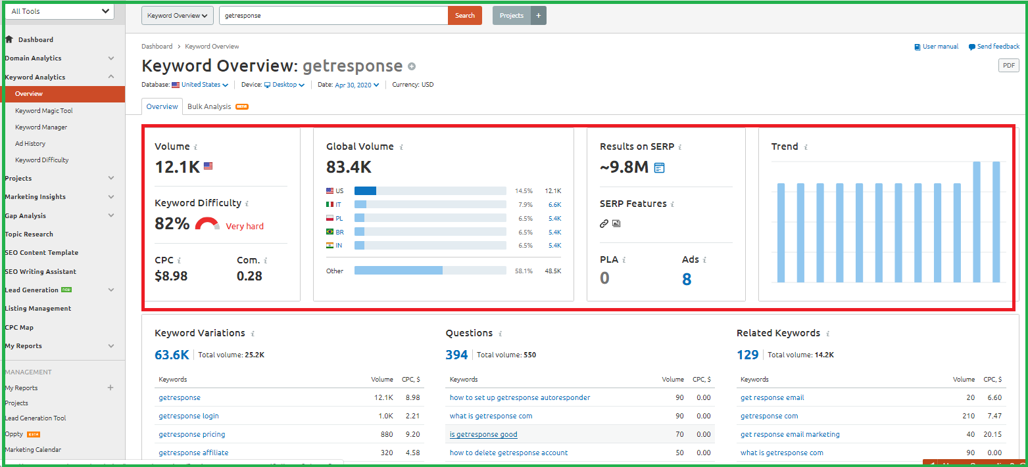Viewport: 1028px width, 467px height.
Task: Click the Related Keywords info icon
Action: [827, 334]
